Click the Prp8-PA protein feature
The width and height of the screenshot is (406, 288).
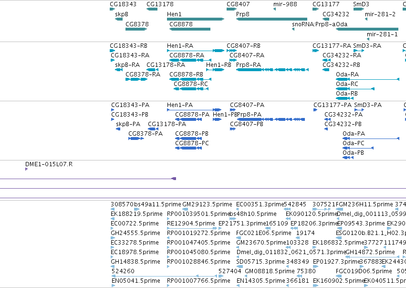point(271,119)
